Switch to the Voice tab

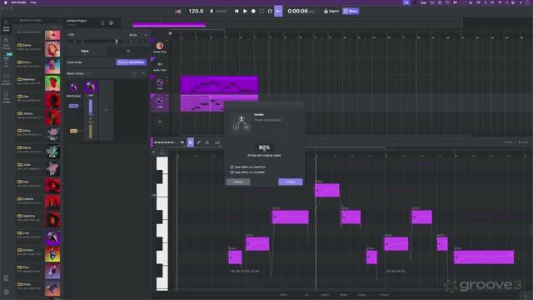coord(85,51)
